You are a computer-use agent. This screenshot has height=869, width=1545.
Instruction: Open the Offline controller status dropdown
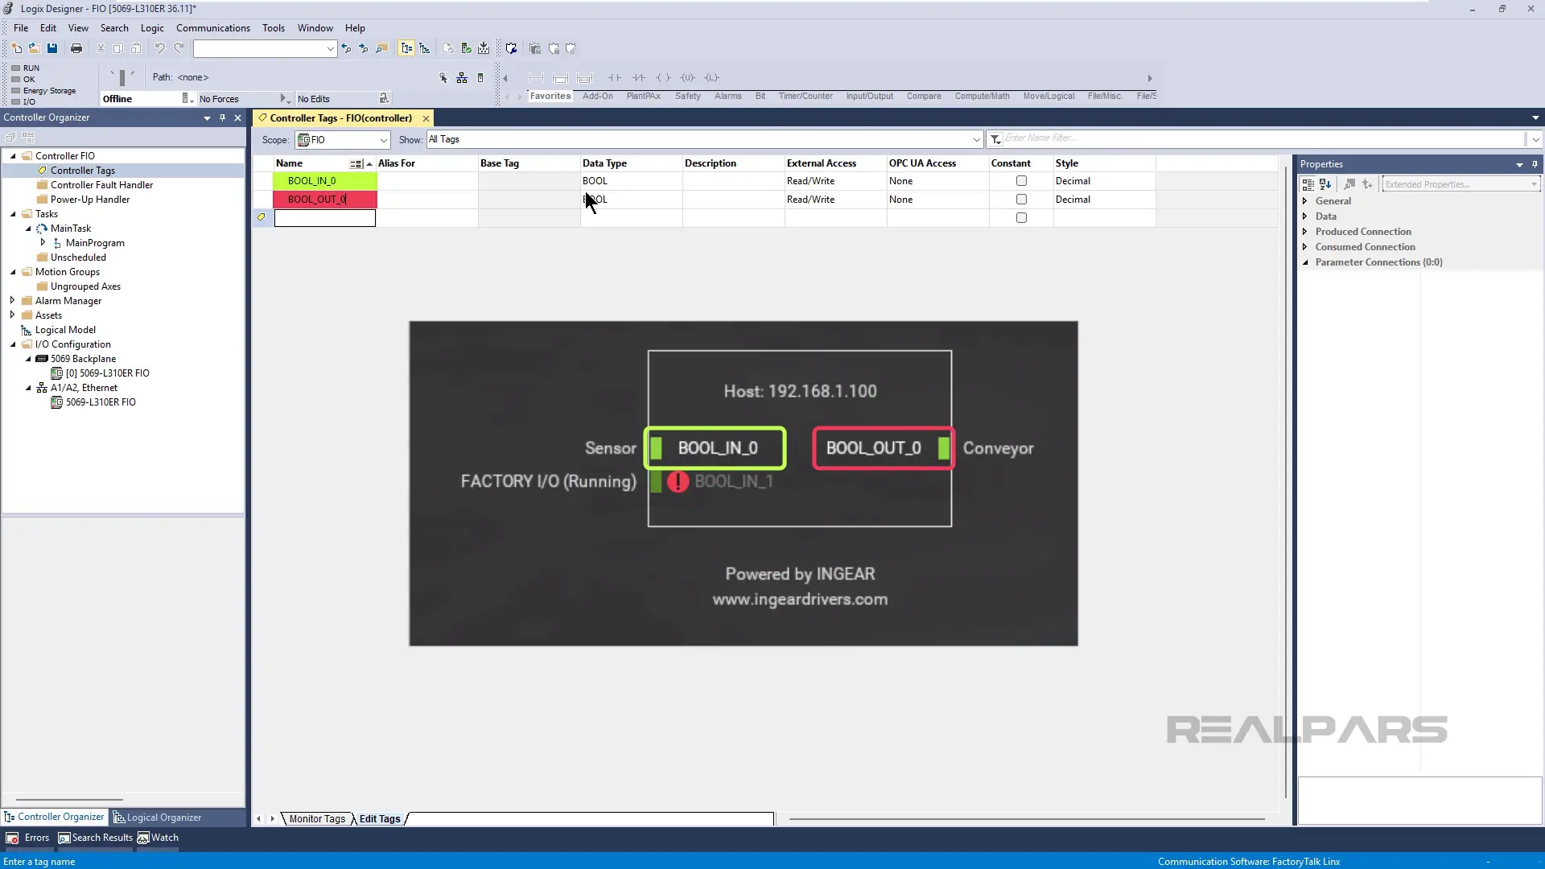pos(187,98)
